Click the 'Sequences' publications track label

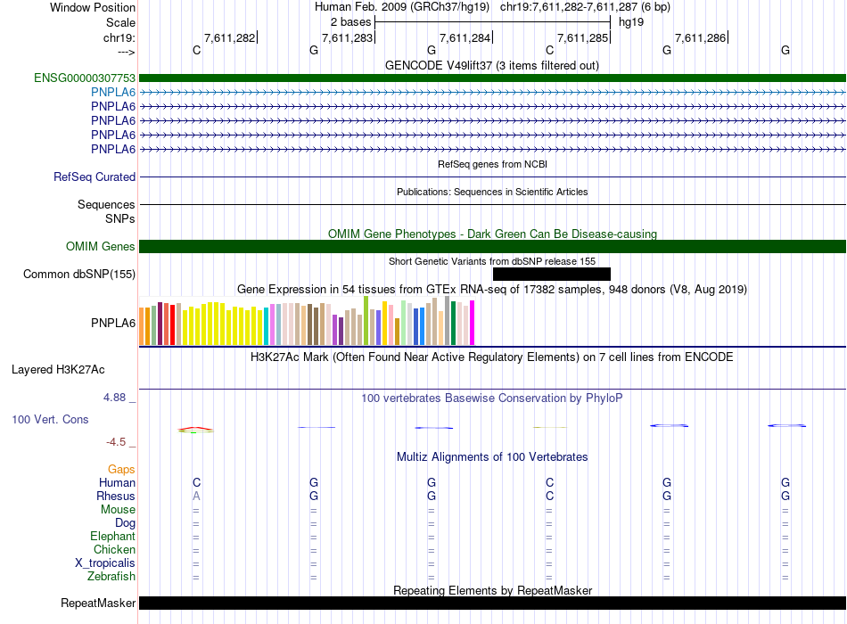(106, 205)
